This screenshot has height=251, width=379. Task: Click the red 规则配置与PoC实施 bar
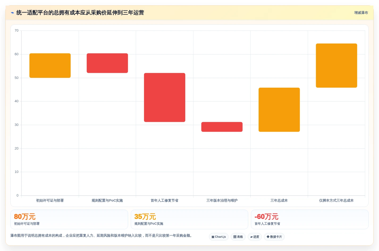pyautogui.click(x=107, y=63)
